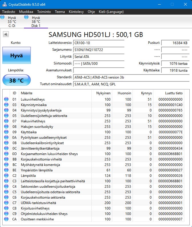Click status orb for Lukuvirhetiheys row
Screen dimensions: 192x227
(6, 99)
